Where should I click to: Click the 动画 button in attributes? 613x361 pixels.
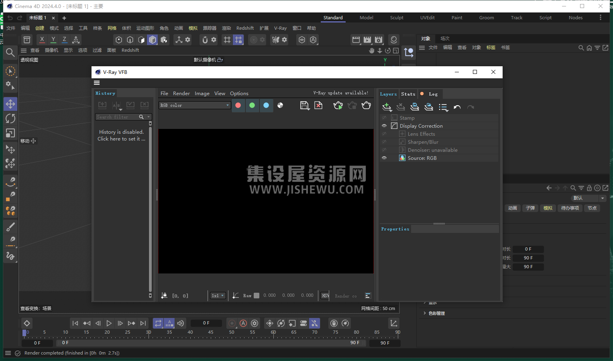point(513,208)
